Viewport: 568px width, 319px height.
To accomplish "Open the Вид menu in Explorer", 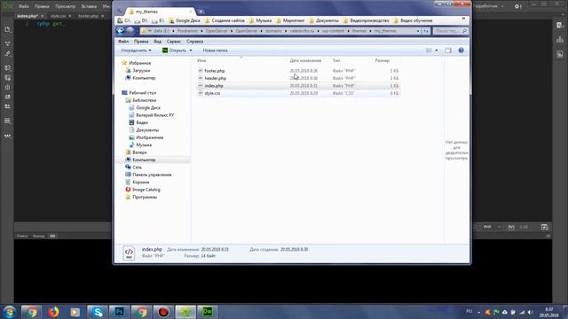I will coord(158,42).
